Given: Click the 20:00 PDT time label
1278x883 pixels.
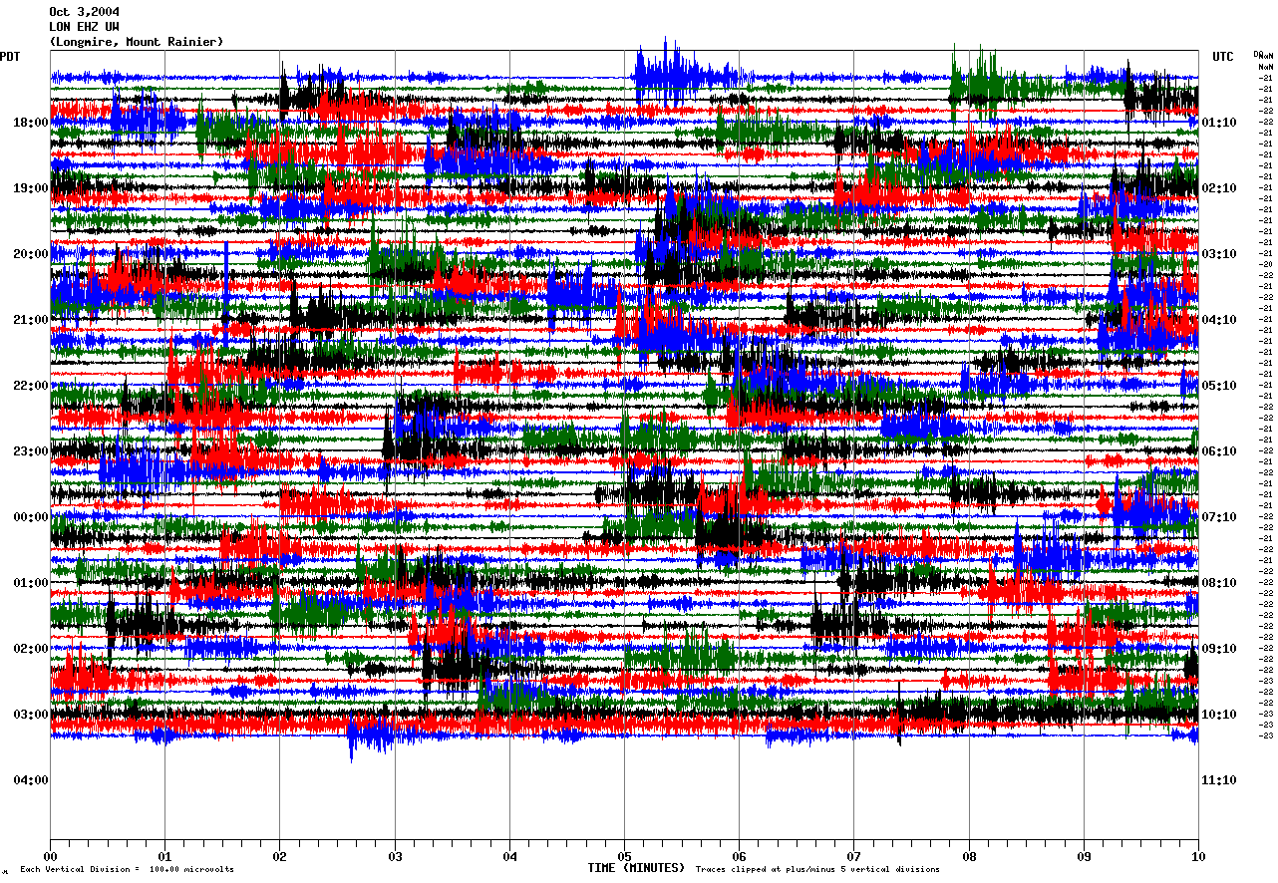Looking at the screenshot, I should pyautogui.click(x=30, y=254).
